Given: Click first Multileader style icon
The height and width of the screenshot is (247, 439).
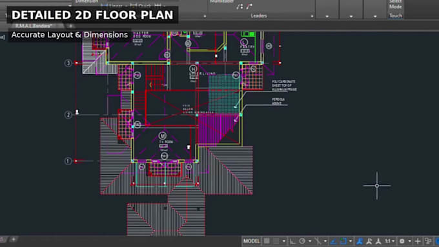Looking at the screenshot, I should tap(240, 6).
